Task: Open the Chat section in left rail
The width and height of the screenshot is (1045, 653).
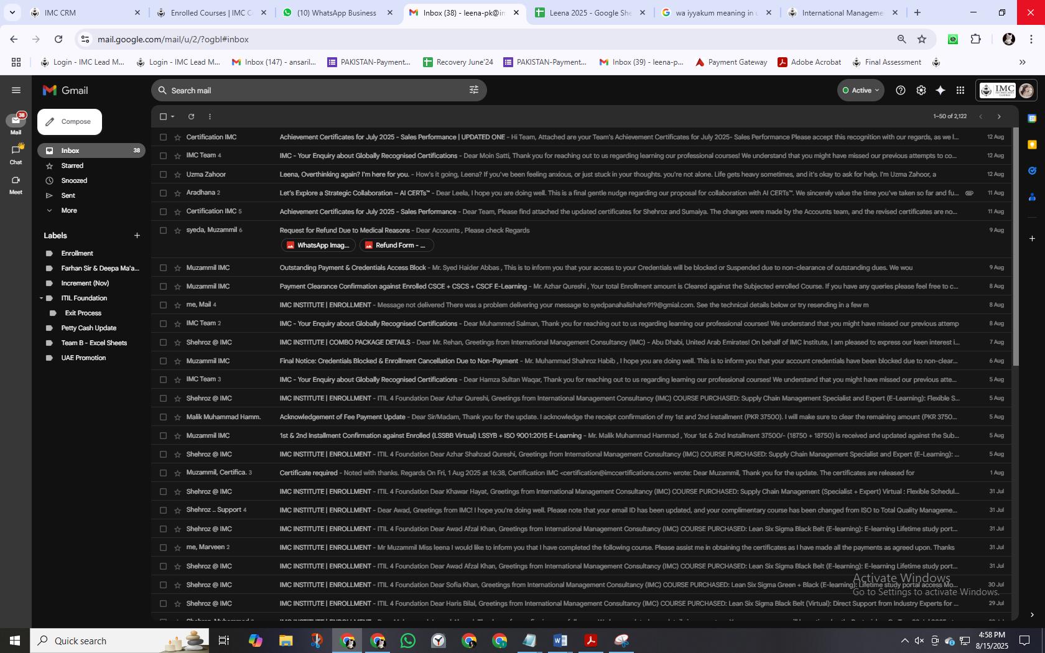Action: (16, 154)
